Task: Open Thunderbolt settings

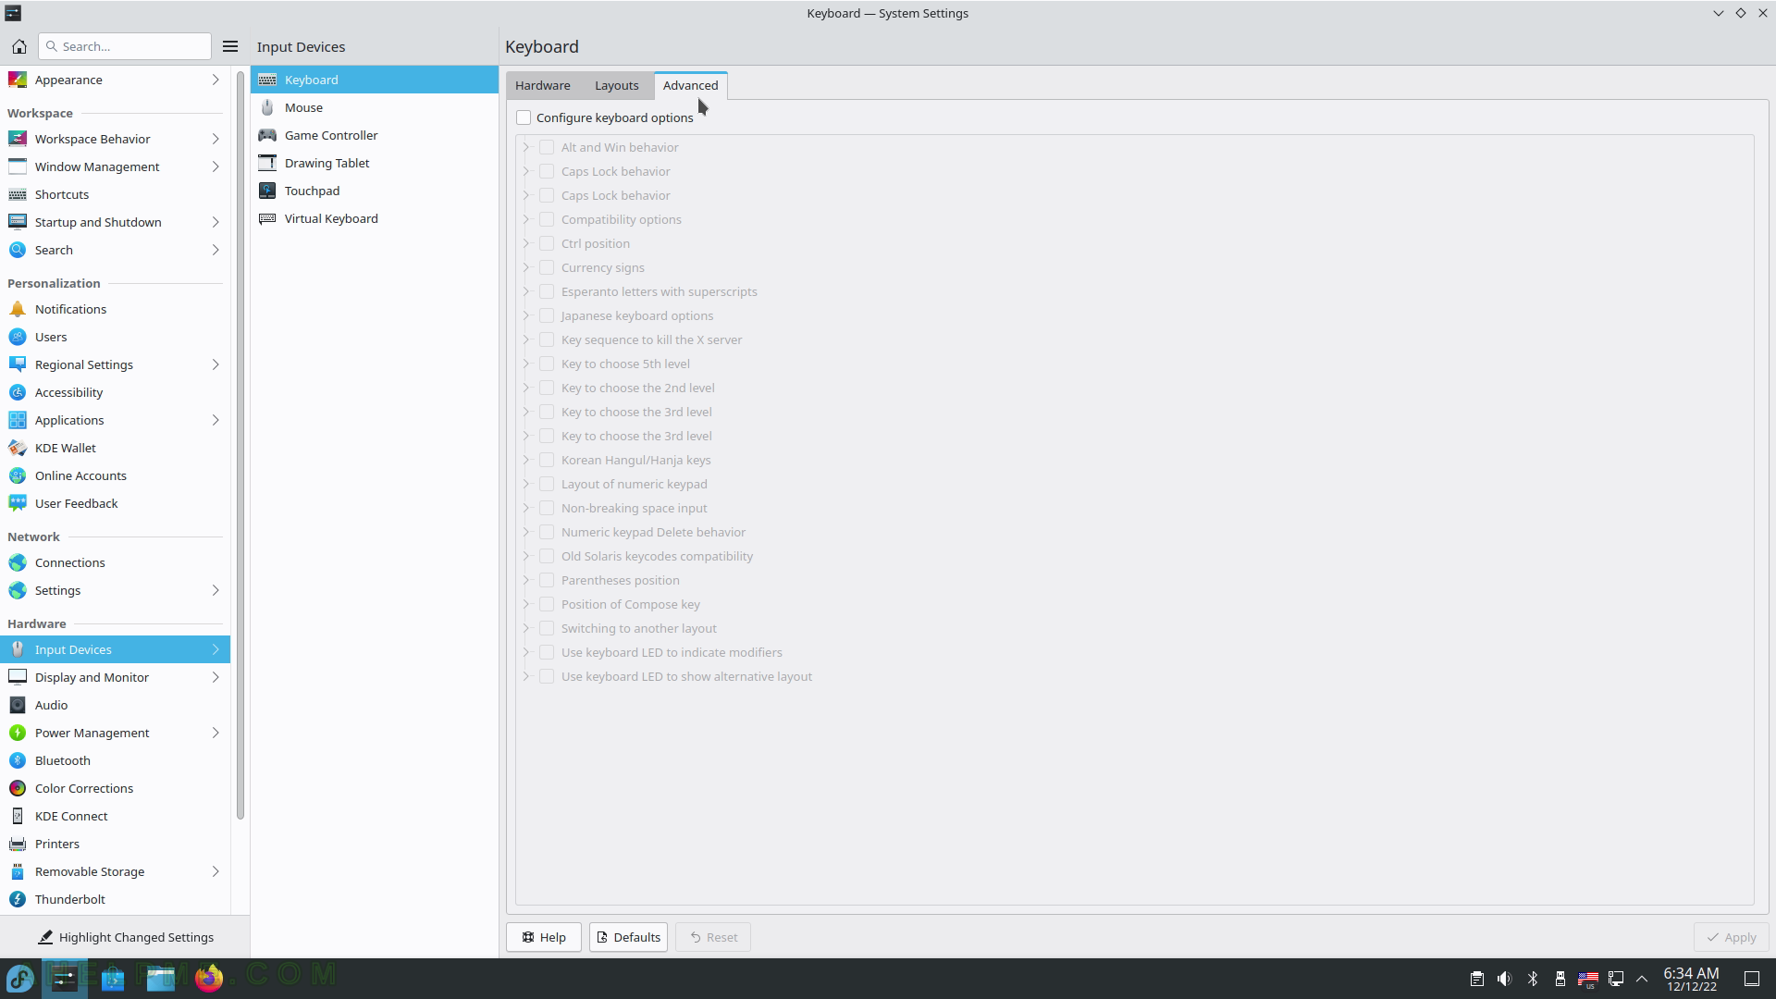Action: click(x=115, y=899)
